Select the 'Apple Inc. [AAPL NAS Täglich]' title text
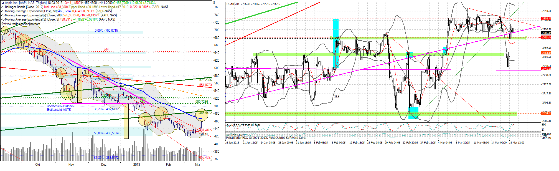The image size is (559, 171). tap(26, 3)
